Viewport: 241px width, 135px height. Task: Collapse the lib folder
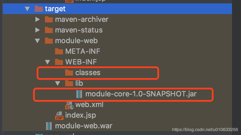[x=58, y=83]
